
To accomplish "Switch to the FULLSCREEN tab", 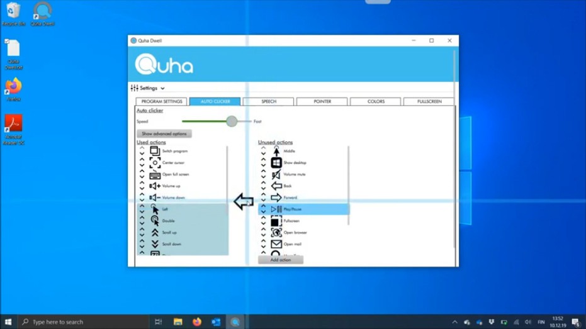I will click(x=429, y=101).
